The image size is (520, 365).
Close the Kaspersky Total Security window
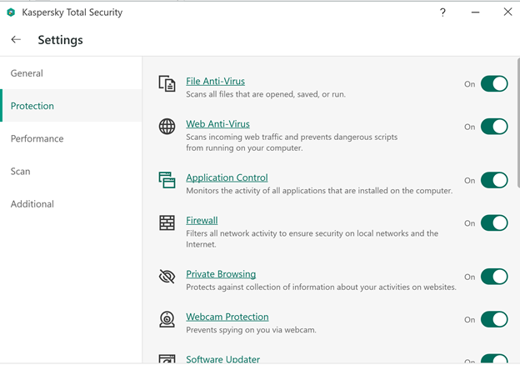click(x=507, y=12)
